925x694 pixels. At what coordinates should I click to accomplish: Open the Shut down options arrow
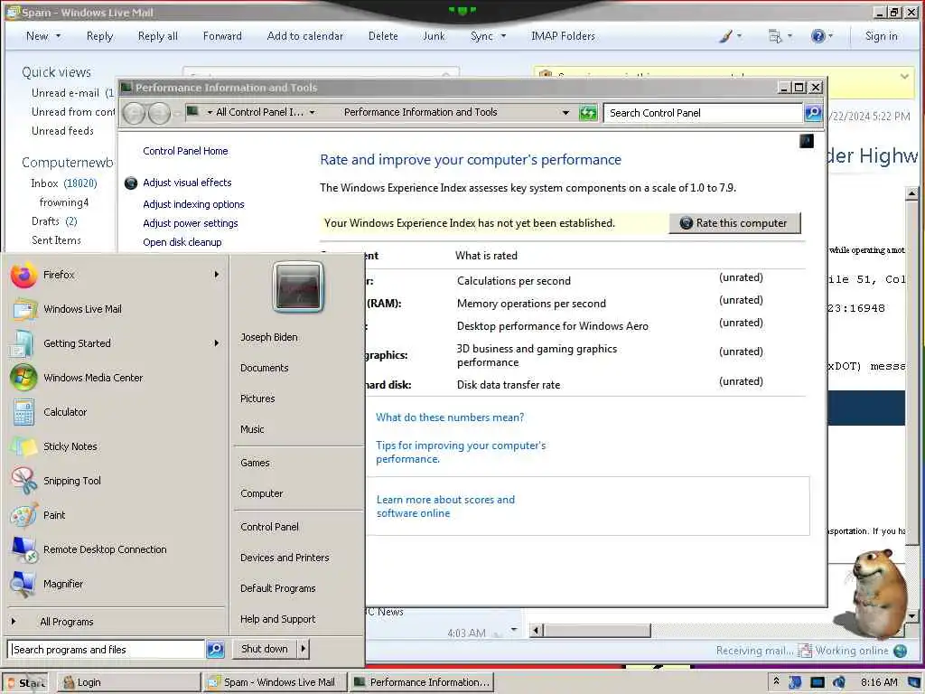coord(303,649)
